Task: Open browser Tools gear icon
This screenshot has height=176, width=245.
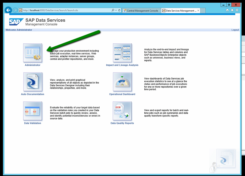Action: coord(237,10)
